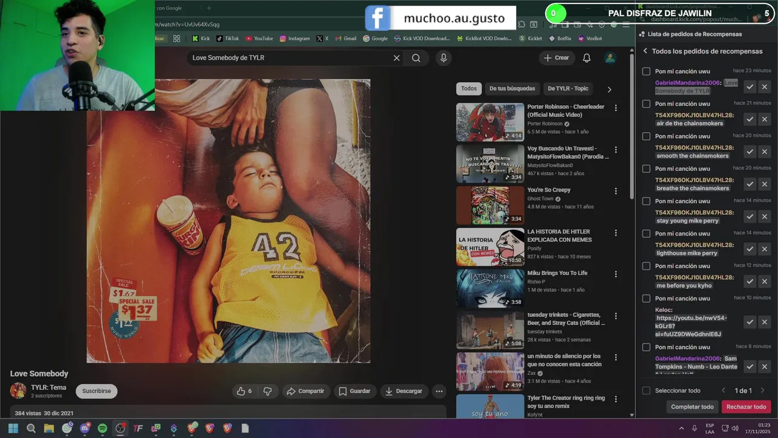Check the Keloc youtu.be link request checkbox
This screenshot has height=438, width=778.
[646, 299]
